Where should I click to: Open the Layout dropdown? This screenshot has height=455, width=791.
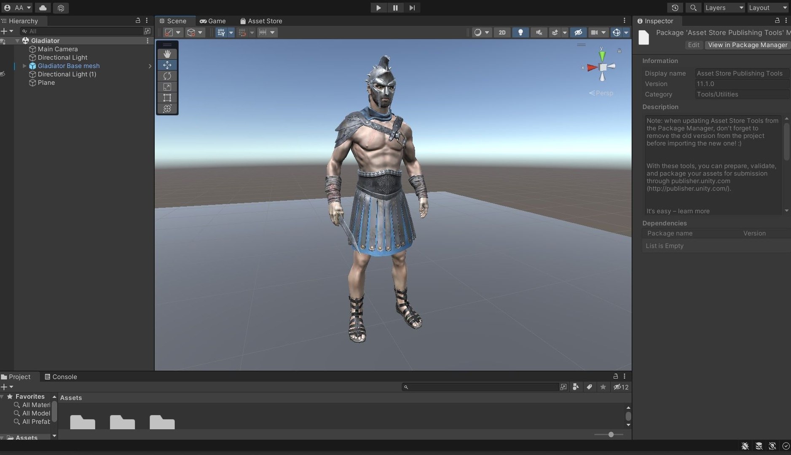tap(768, 8)
